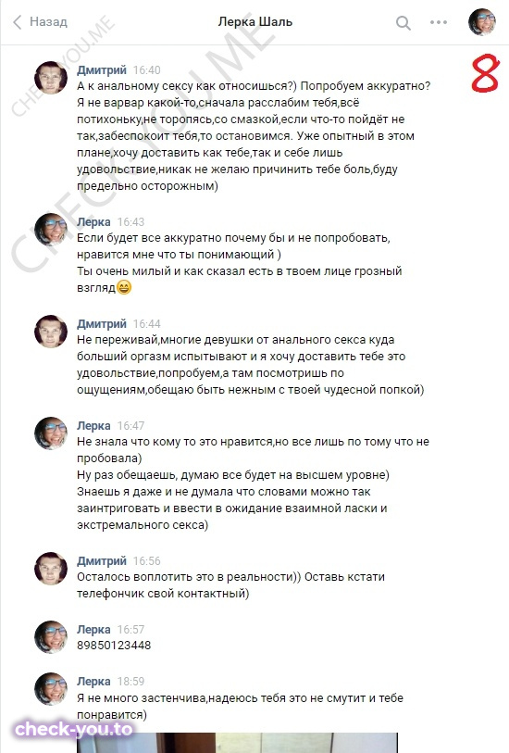Click Лерка's avatar on the 16:47 message
509x753 pixels.
(x=51, y=433)
